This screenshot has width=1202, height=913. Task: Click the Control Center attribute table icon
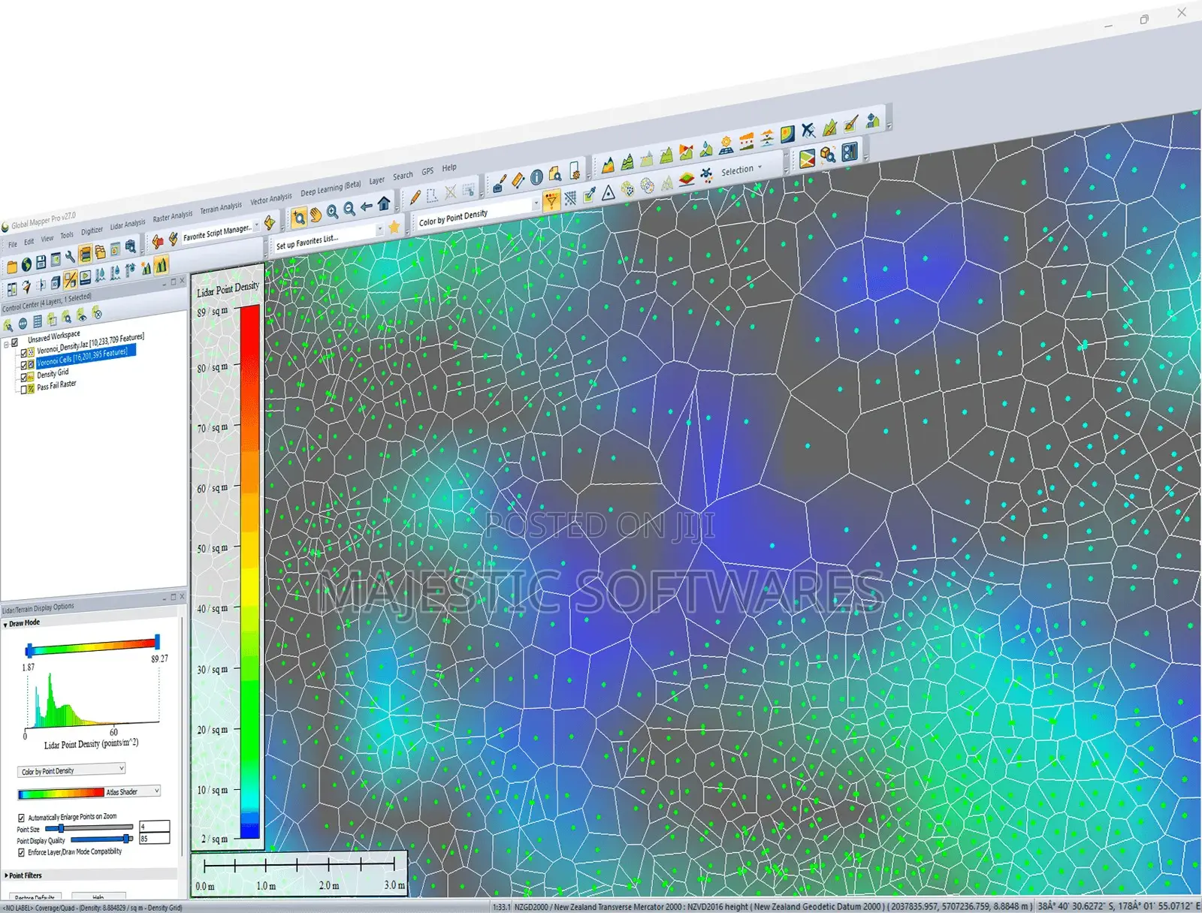[x=37, y=321]
